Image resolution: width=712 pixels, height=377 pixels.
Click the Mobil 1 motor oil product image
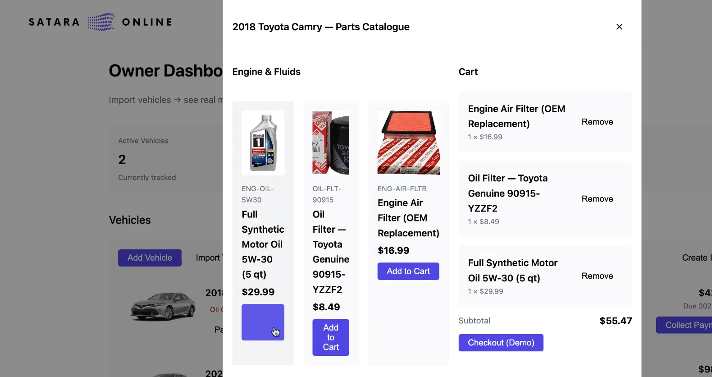click(263, 143)
